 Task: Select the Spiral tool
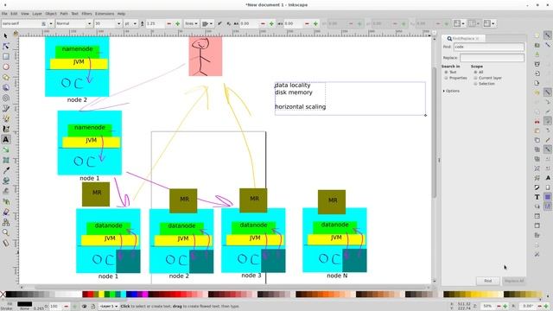pyautogui.click(x=6, y=98)
